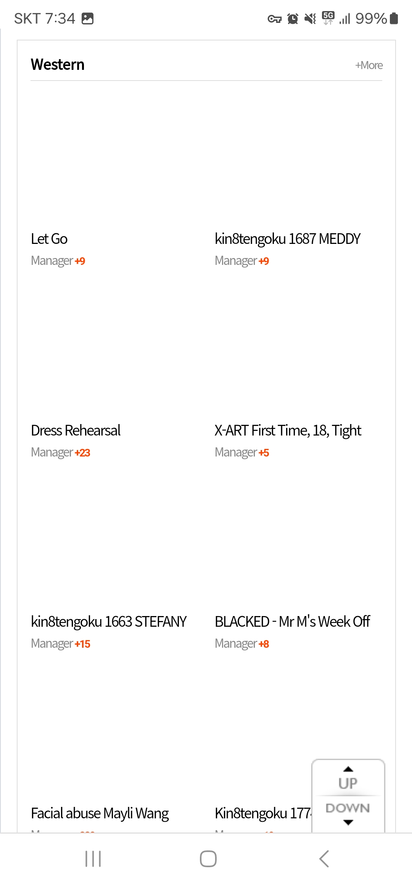This screenshot has height=884, width=412.
Task: Click the +23 comment count under Dress Rehearsal
Action: [x=82, y=453]
